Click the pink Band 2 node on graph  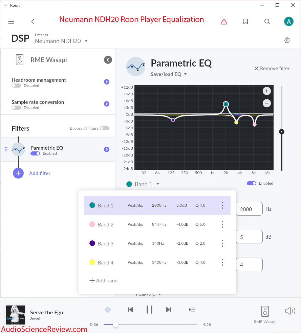[255, 125]
